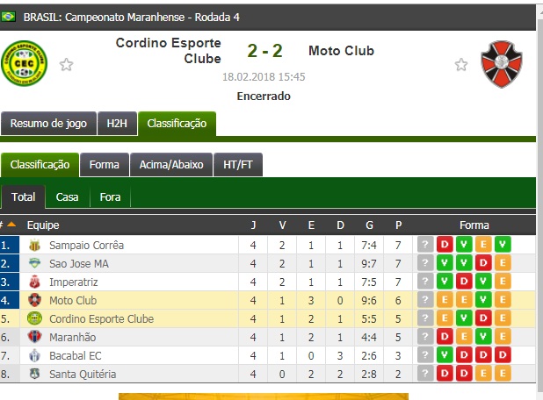543x400 pixels.
Task: Switch standings to Fora view
Action: pyautogui.click(x=110, y=197)
